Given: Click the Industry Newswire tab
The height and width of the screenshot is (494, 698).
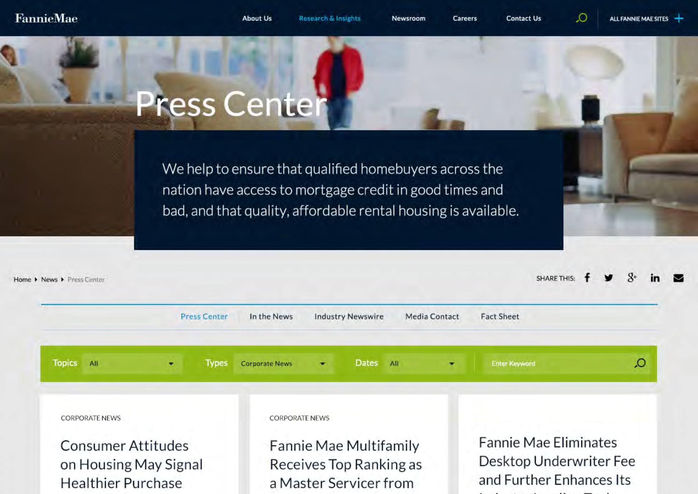Looking at the screenshot, I should click(x=349, y=316).
